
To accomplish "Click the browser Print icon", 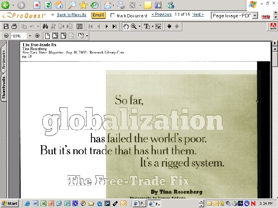I will pyautogui.click(x=122, y=5).
